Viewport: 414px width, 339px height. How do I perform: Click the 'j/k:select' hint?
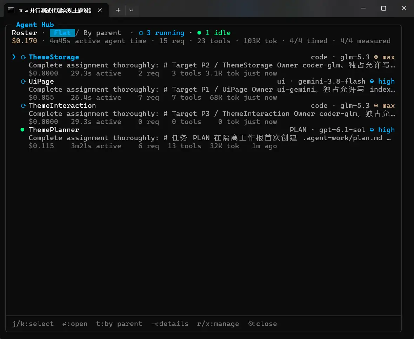pos(33,324)
